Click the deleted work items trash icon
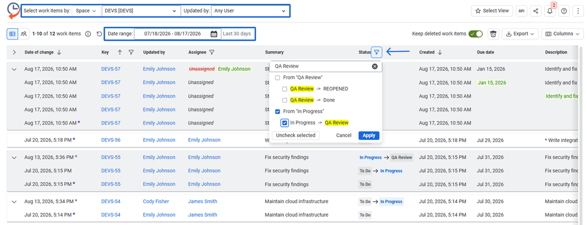This screenshot has width=587, height=225. [x=493, y=33]
